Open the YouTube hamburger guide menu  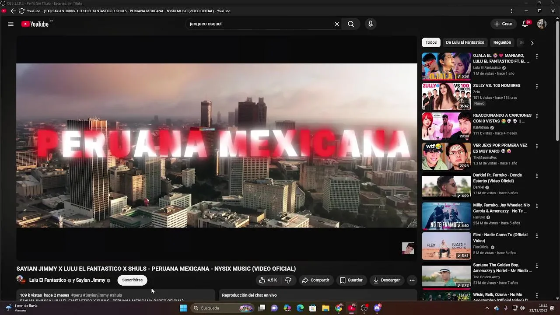tap(10, 24)
